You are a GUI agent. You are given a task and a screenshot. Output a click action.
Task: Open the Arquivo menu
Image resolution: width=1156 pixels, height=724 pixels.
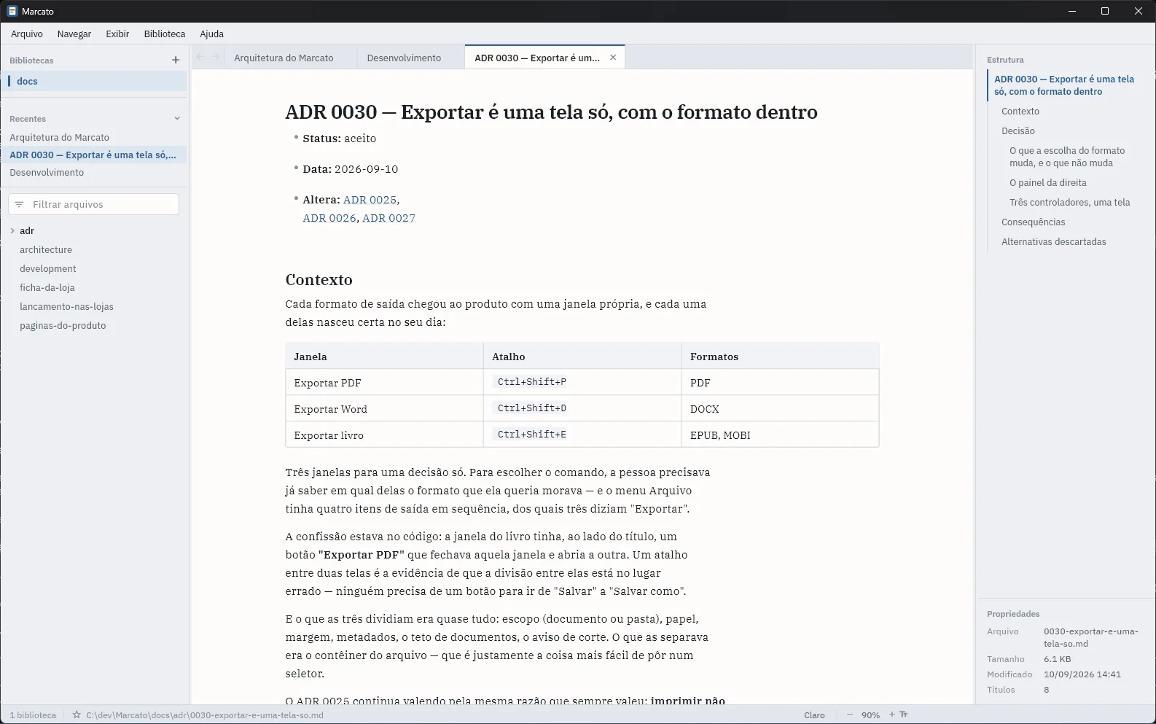[27, 34]
